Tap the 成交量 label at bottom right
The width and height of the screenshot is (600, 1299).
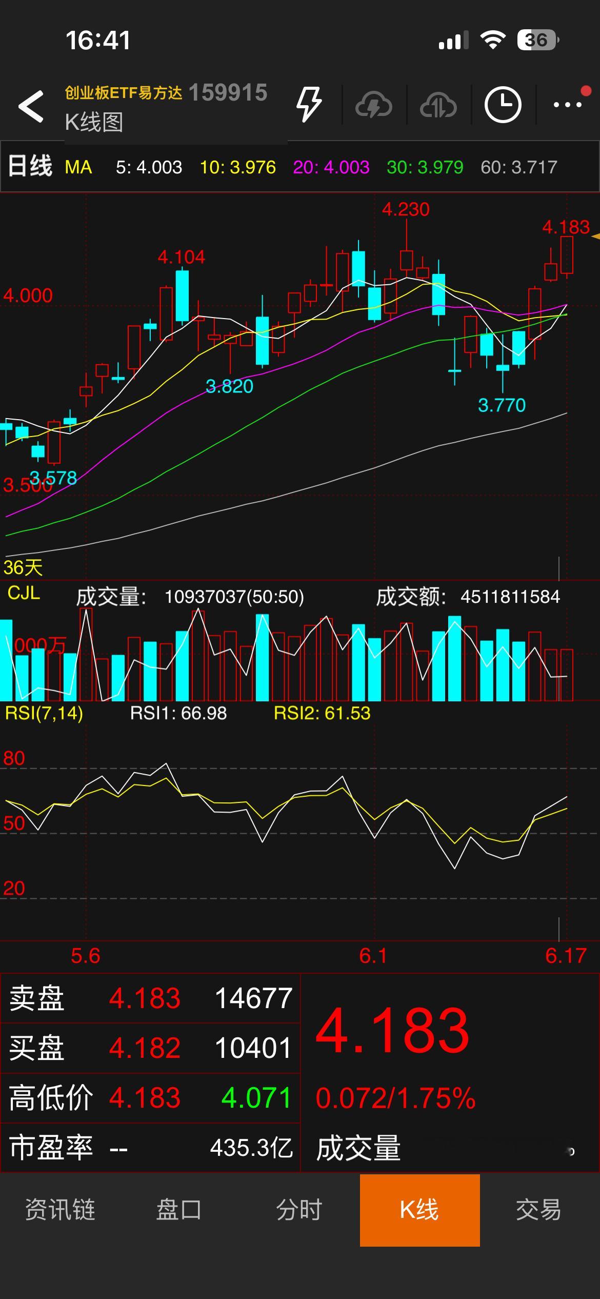[x=358, y=1148]
